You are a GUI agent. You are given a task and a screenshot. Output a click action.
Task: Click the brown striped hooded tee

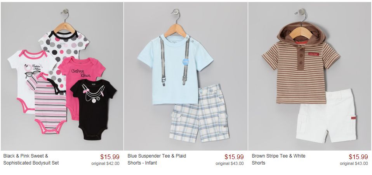pyautogui.click(x=301, y=63)
